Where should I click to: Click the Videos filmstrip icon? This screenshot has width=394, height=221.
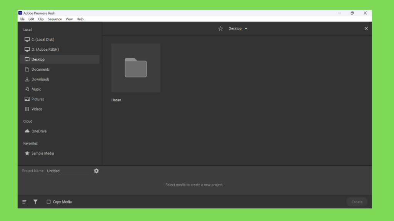(x=27, y=109)
